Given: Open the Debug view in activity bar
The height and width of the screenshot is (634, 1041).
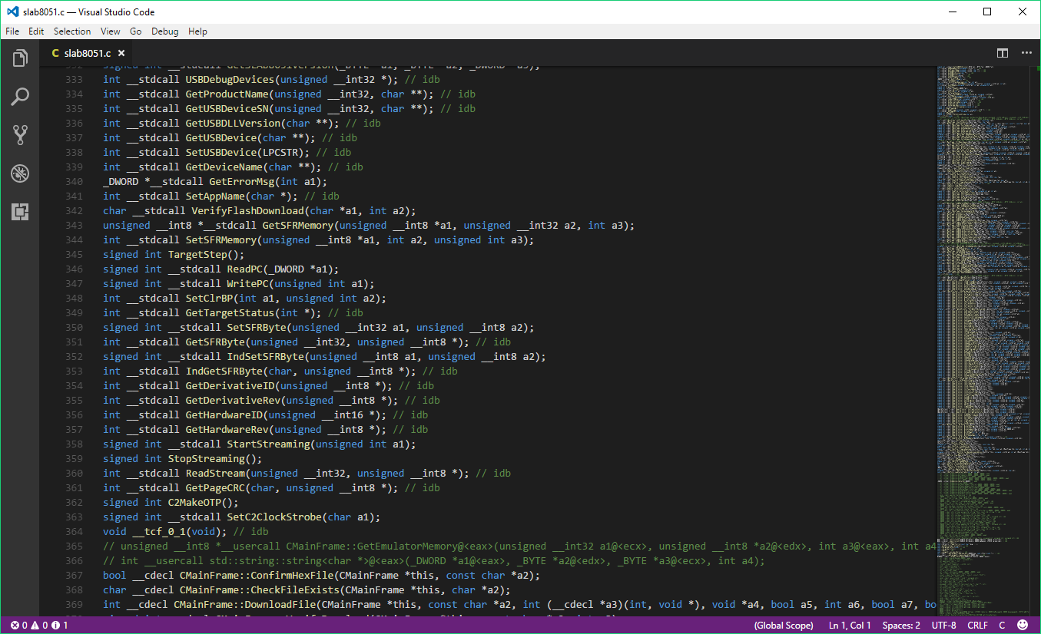Looking at the screenshot, I should pyautogui.click(x=20, y=173).
